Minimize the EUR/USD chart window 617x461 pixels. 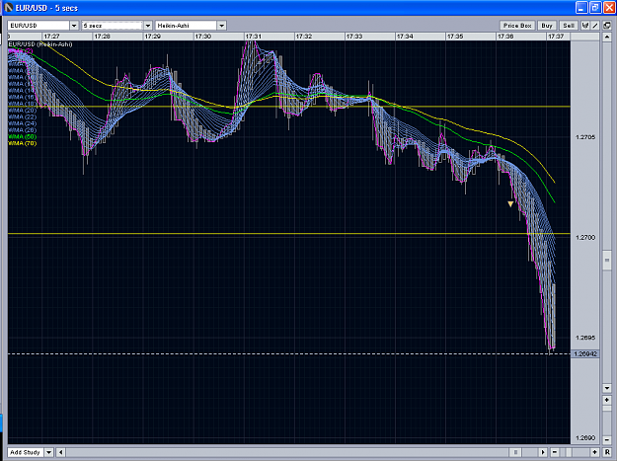[x=581, y=8]
